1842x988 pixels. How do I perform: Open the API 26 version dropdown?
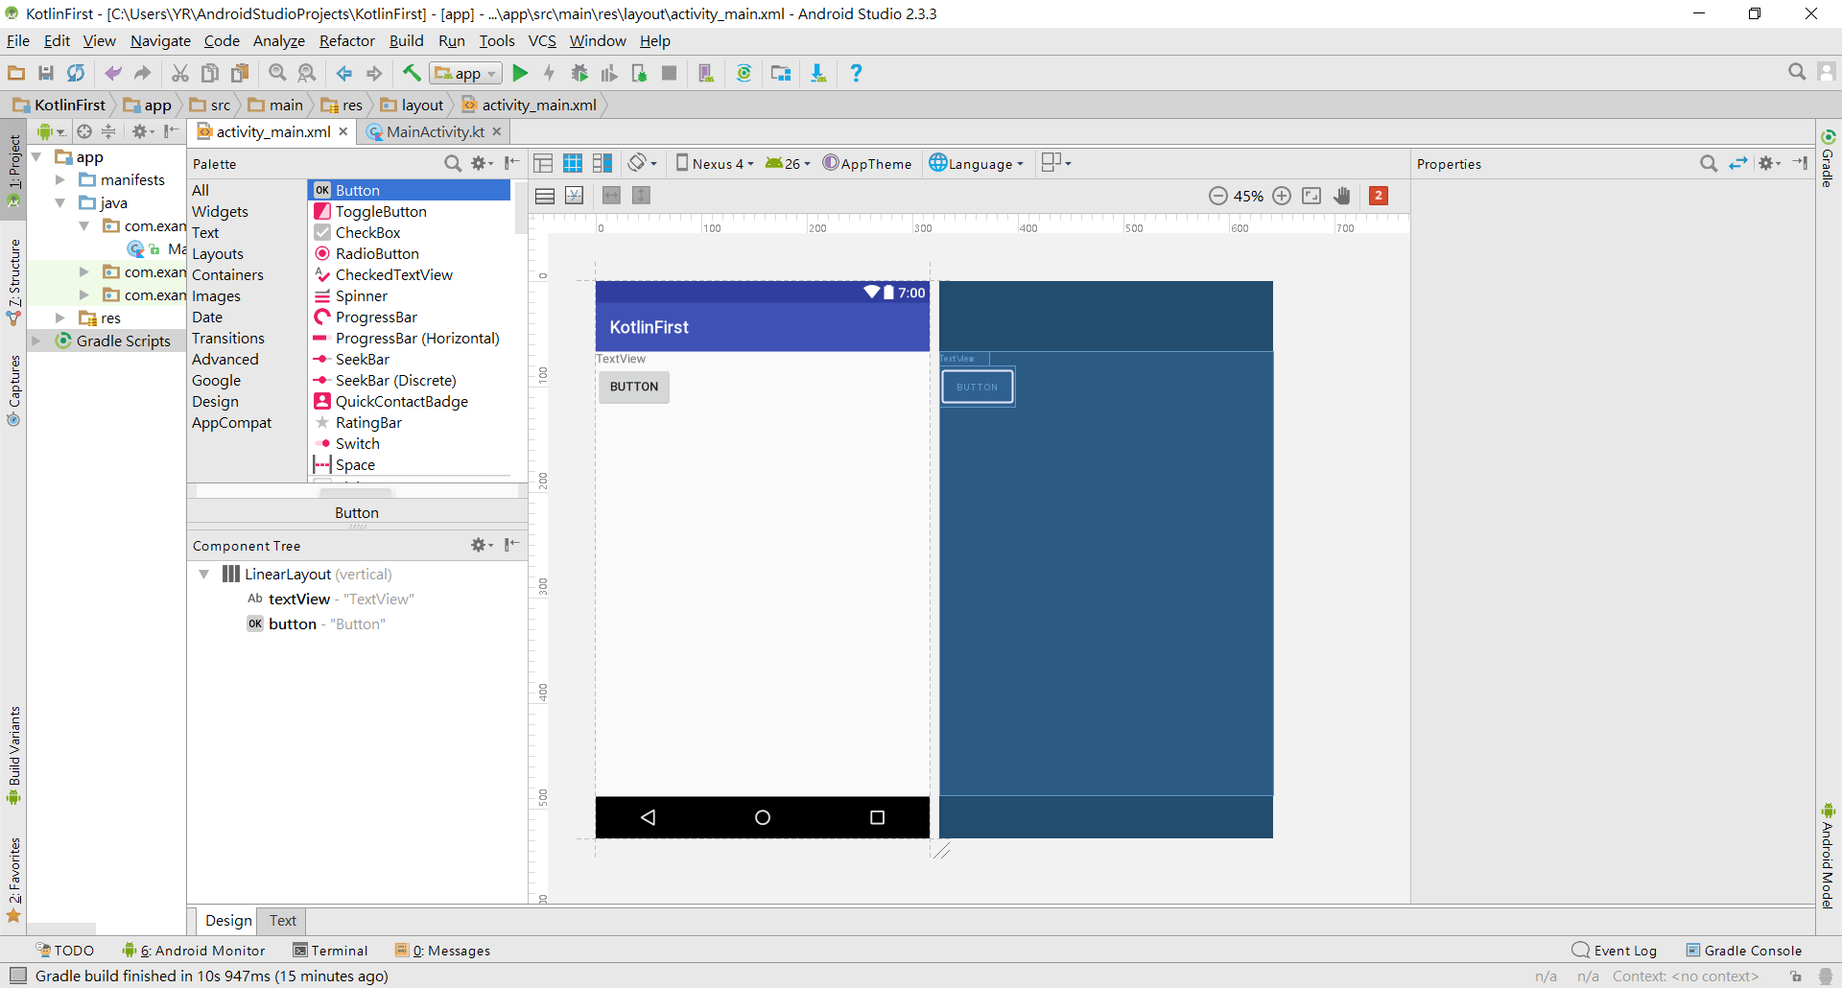tap(788, 163)
